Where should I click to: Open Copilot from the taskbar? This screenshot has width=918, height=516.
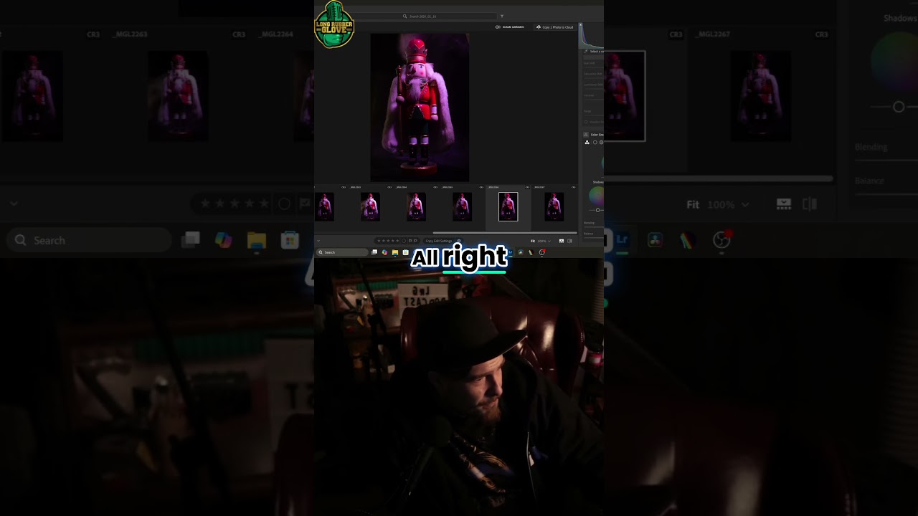pos(384,252)
